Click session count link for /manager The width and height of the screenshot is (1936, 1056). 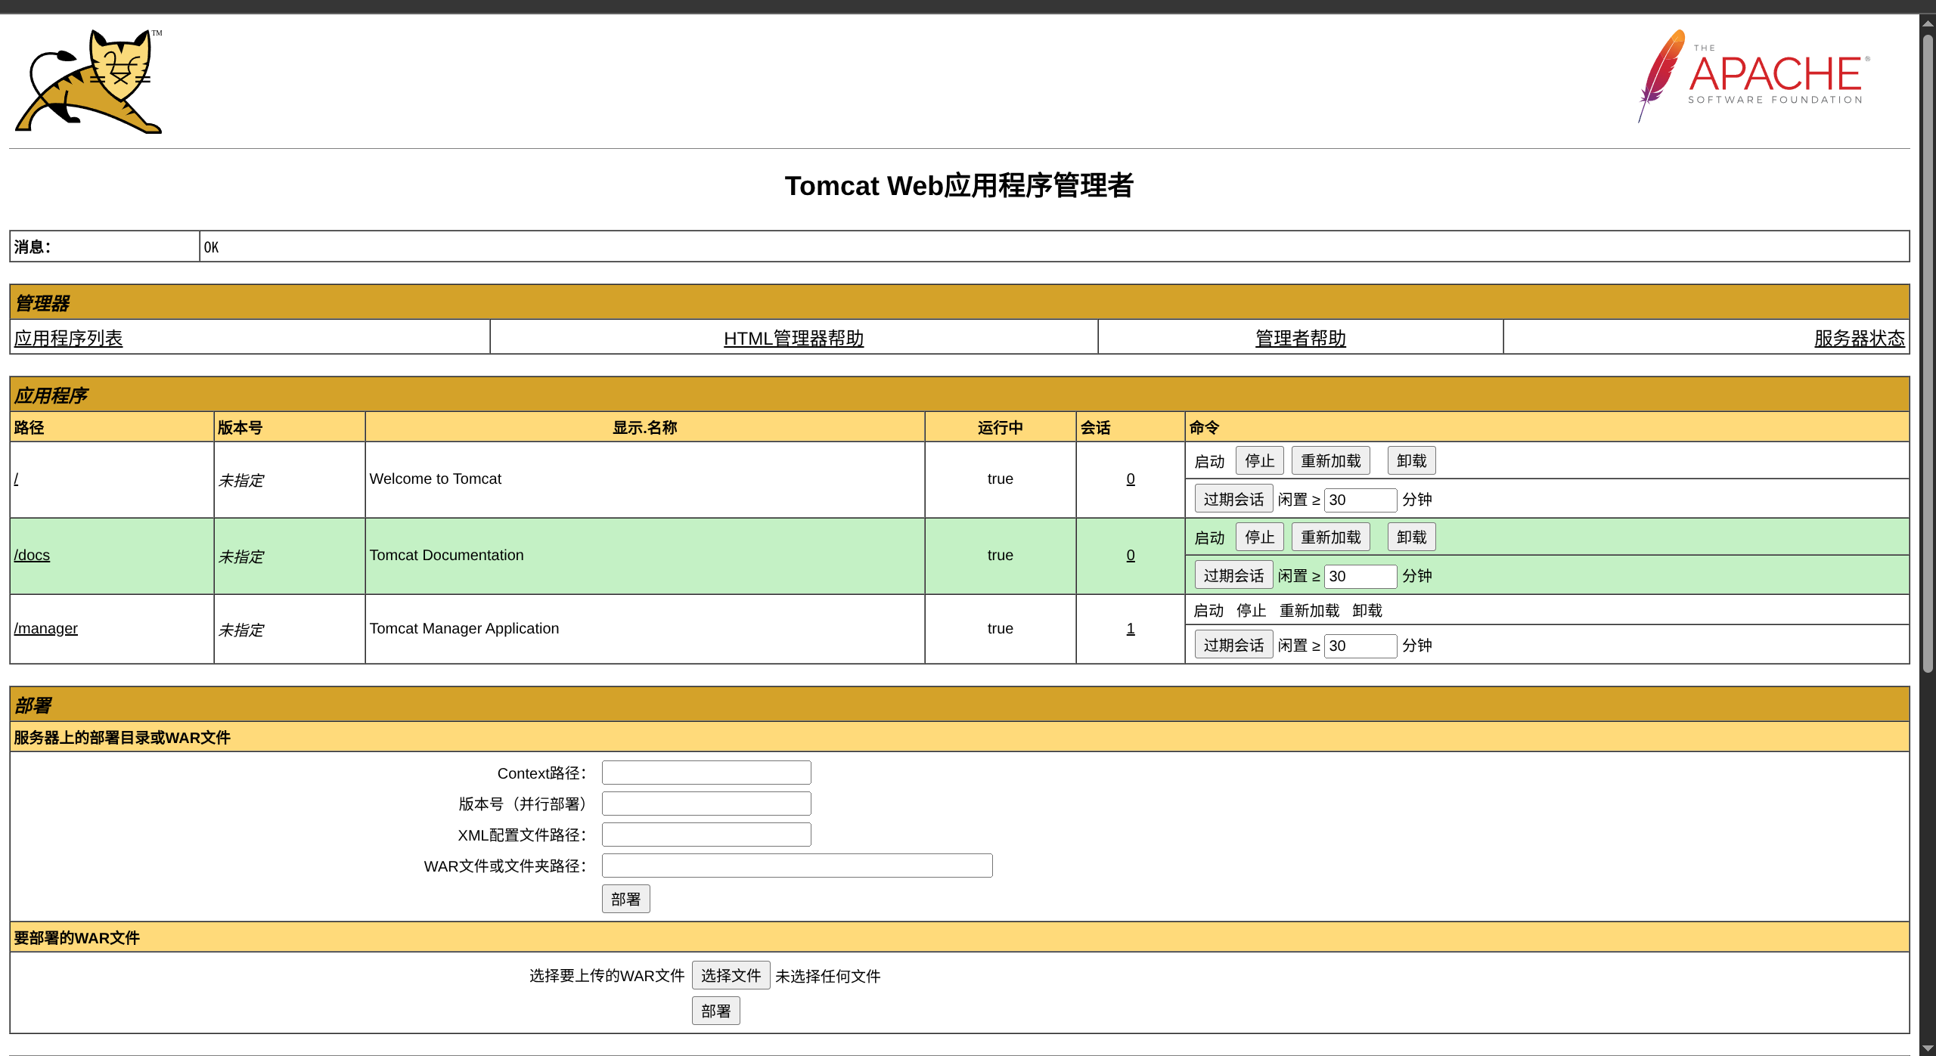tap(1130, 628)
